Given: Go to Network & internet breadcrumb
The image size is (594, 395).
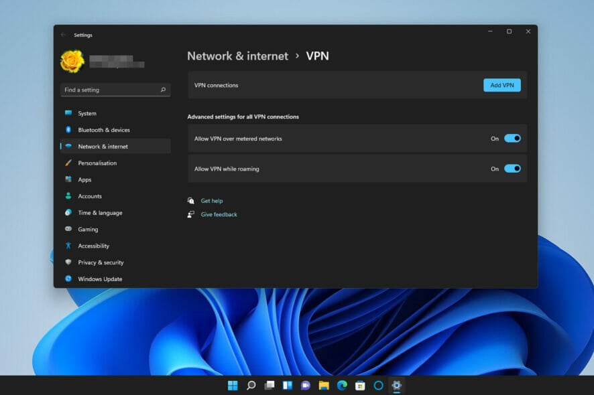Looking at the screenshot, I should [x=237, y=56].
